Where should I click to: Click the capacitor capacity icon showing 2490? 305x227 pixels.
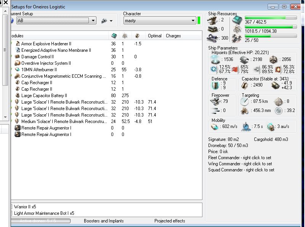245,85
